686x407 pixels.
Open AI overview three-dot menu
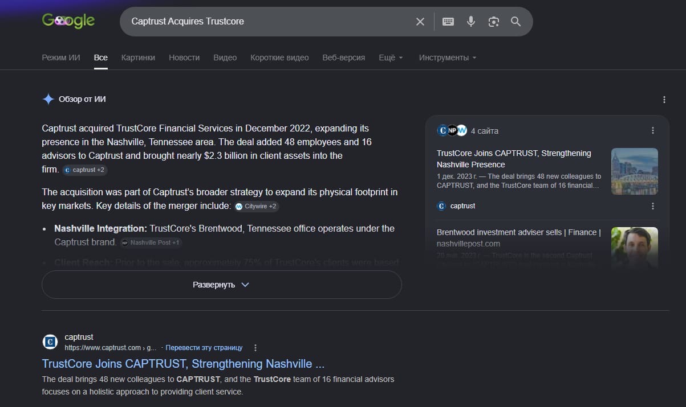664,100
